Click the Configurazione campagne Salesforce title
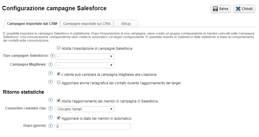 pos(54,8)
